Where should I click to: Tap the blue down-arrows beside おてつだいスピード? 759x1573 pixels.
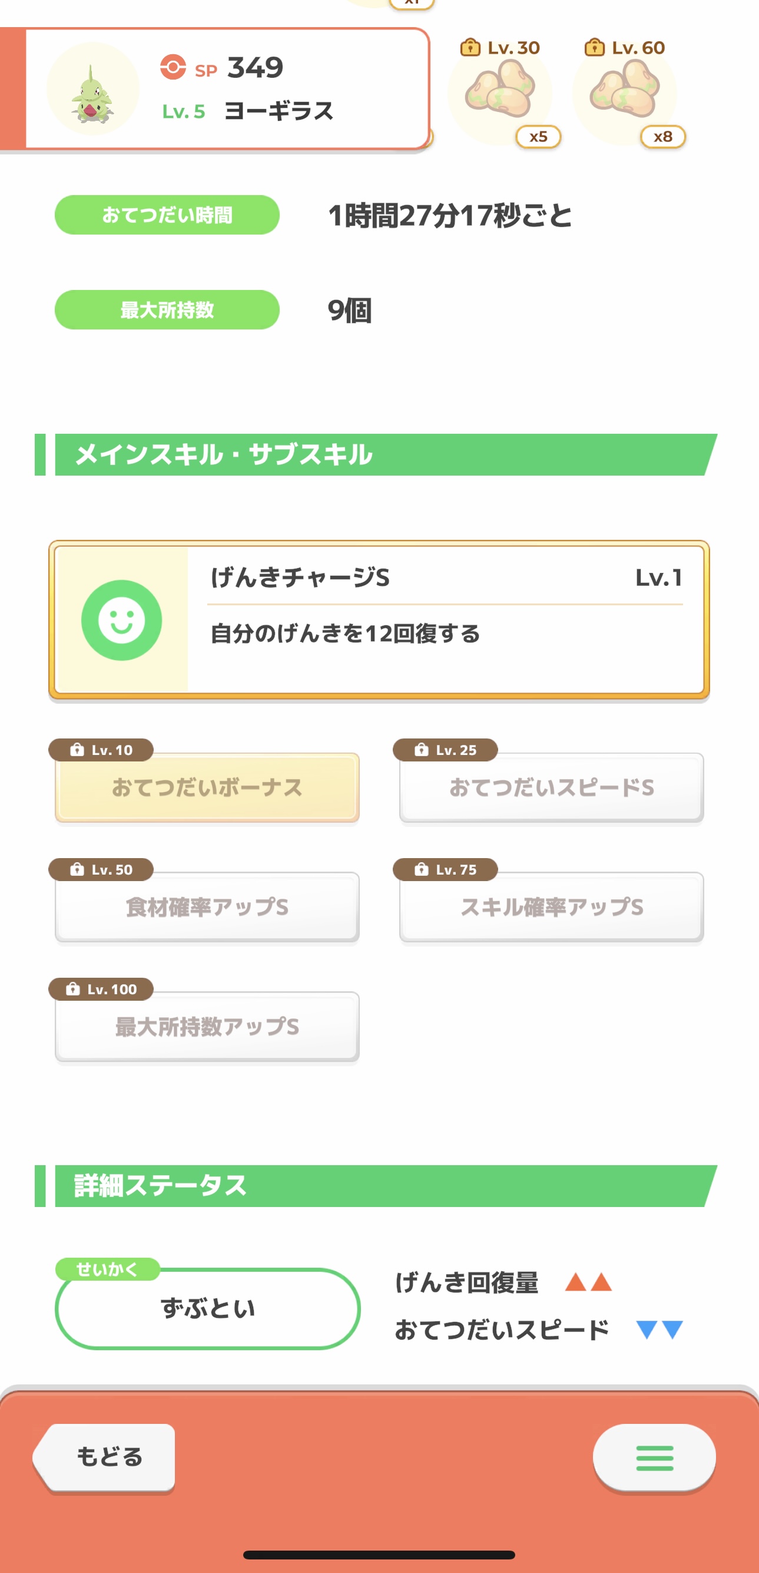pos(659,1330)
